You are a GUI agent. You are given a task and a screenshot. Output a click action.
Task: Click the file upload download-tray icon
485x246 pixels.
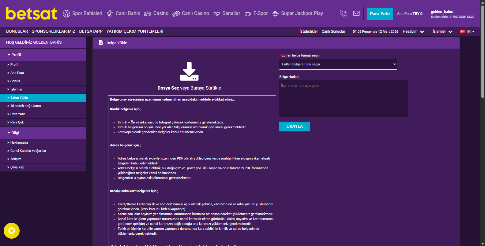pyautogui.click(x=189, y=72)
